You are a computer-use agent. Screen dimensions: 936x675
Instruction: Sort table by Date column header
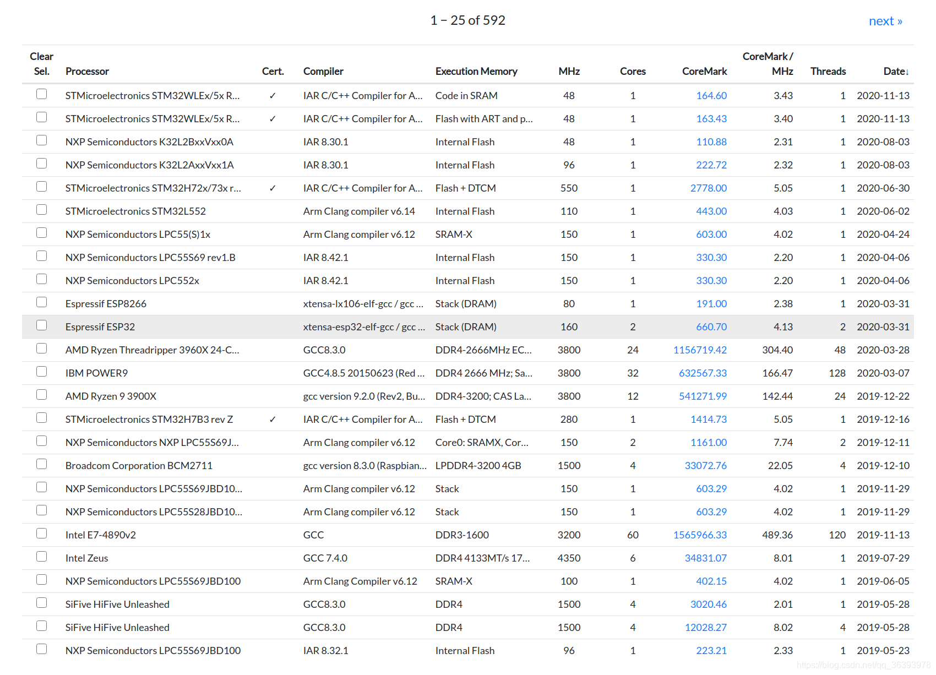click(896, 71)
